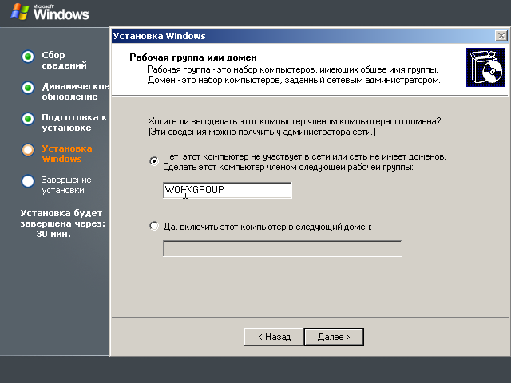
Task: Click the disabled domain name input field
Action: [x=283, y=248]
